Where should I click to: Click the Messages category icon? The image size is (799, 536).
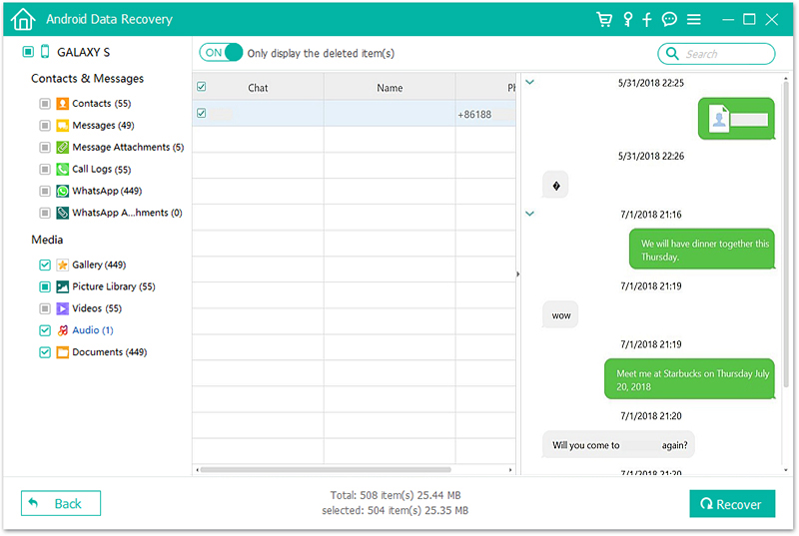click(x=62, y=125)
